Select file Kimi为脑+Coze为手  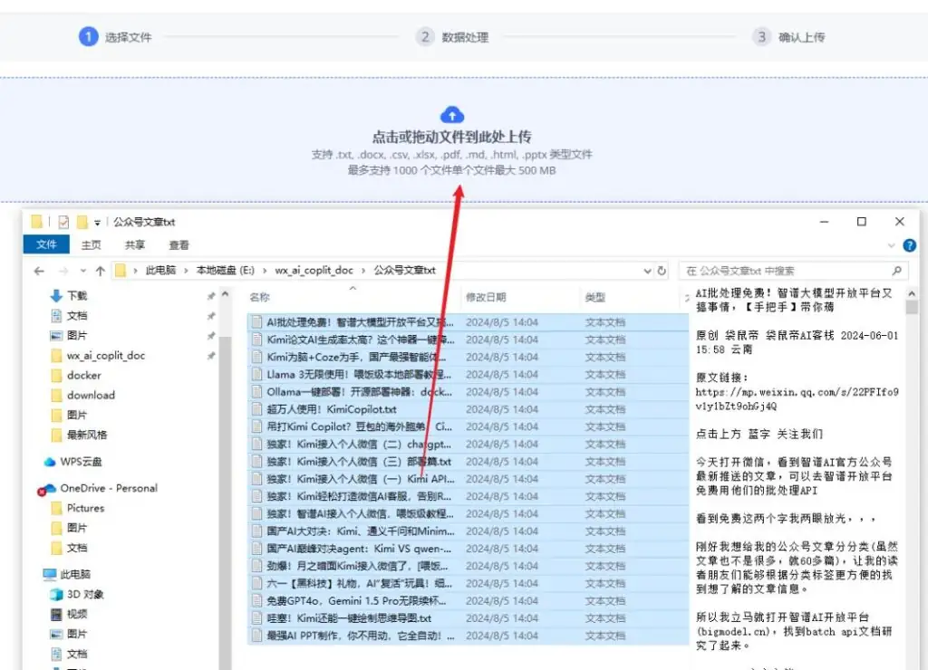coord(468,357)
